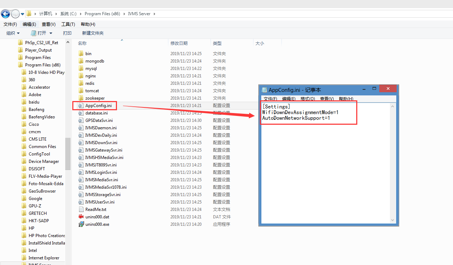Viewport: 453px width, 265px height.
Task: Select the GPSDataSvr.ini file name
Action: (99, 120)
